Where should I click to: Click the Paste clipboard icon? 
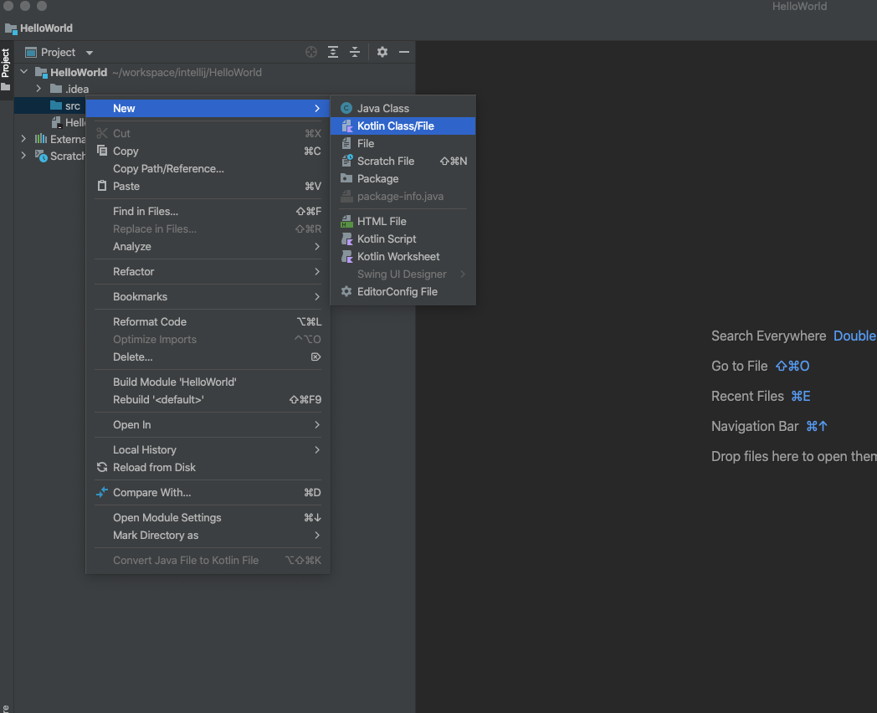[102, 186]
